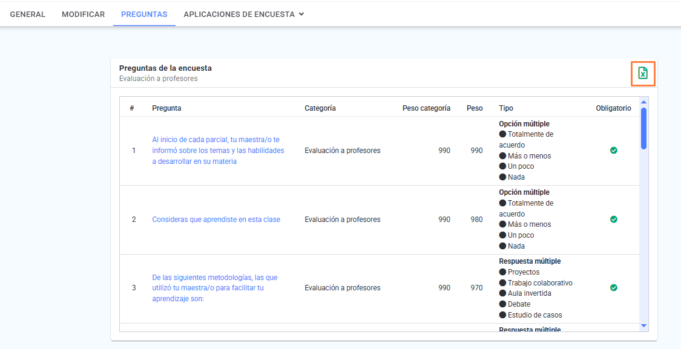
Task: Click question 1's 'Evaluación a profesores' category
Action: click(x=343, y=151)
